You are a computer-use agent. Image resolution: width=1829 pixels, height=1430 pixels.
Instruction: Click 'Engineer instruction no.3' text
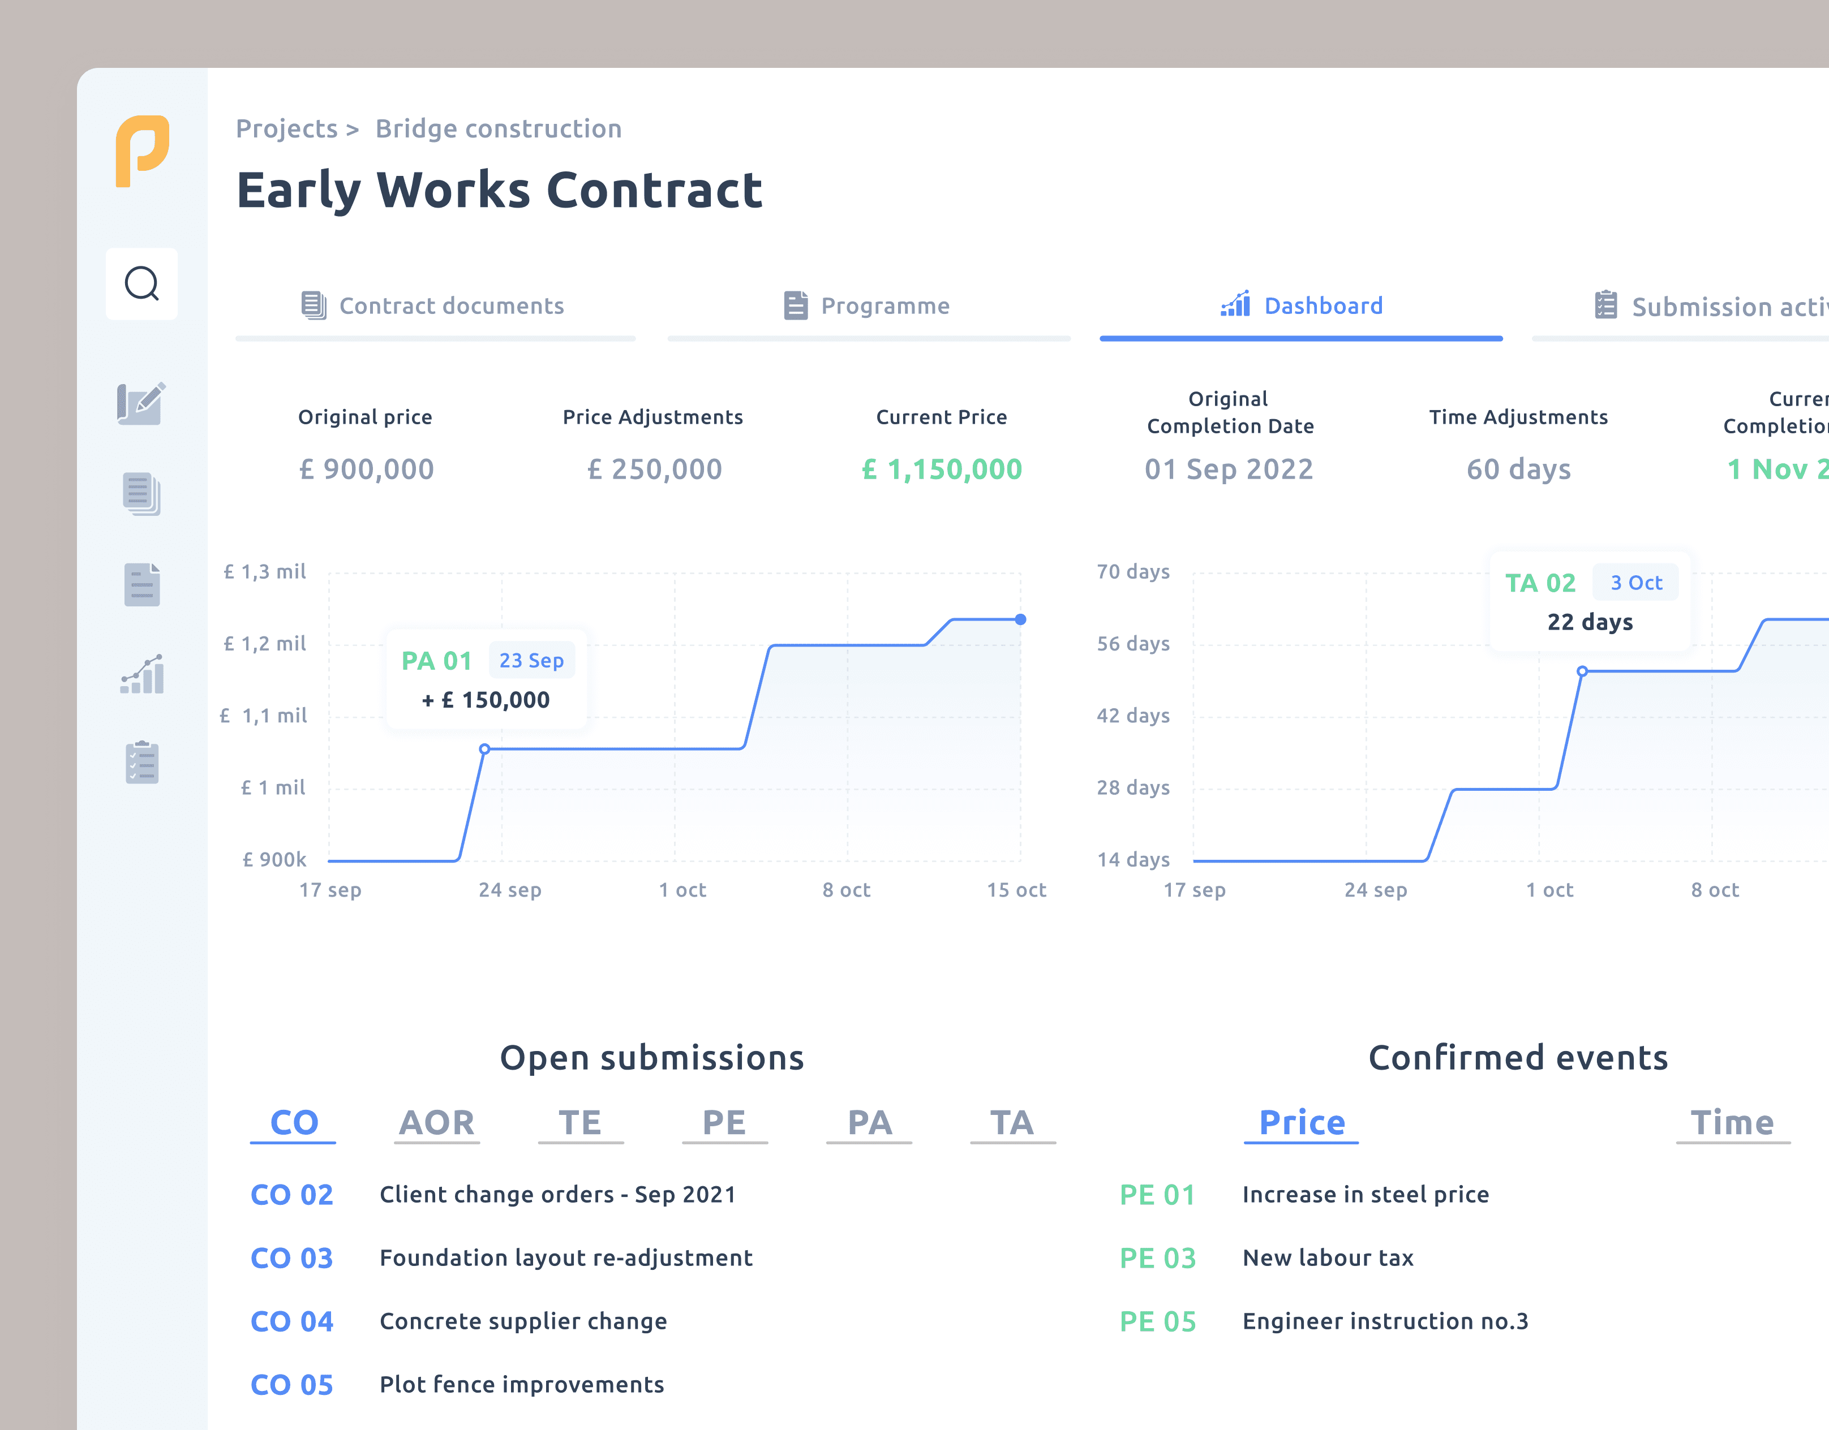[1386, 1322]
